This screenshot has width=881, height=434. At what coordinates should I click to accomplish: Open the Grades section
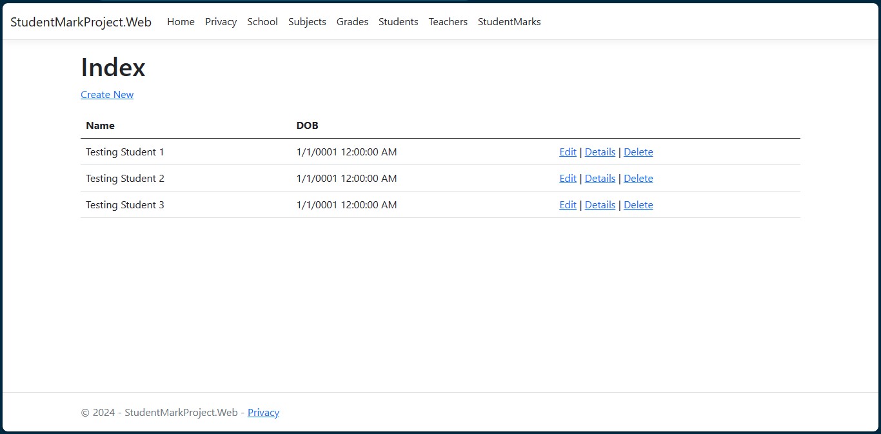click(x=352, y=21)
